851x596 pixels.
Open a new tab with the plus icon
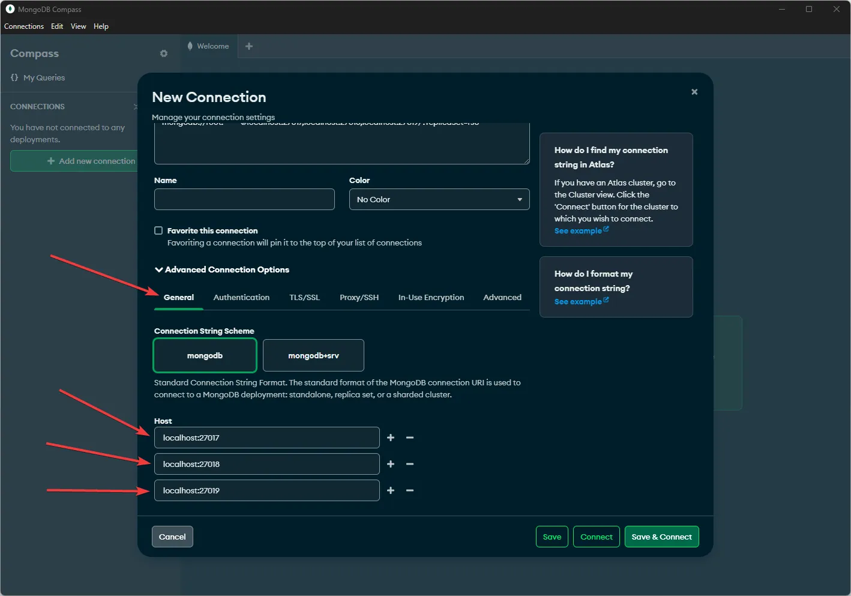tap(248, 46)
